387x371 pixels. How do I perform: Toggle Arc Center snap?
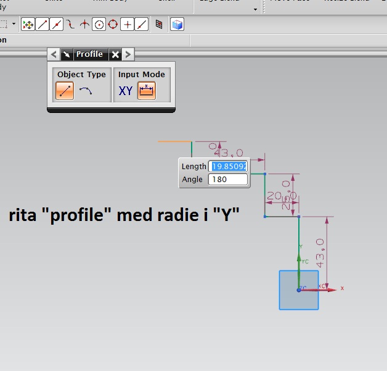click(99, 24)
